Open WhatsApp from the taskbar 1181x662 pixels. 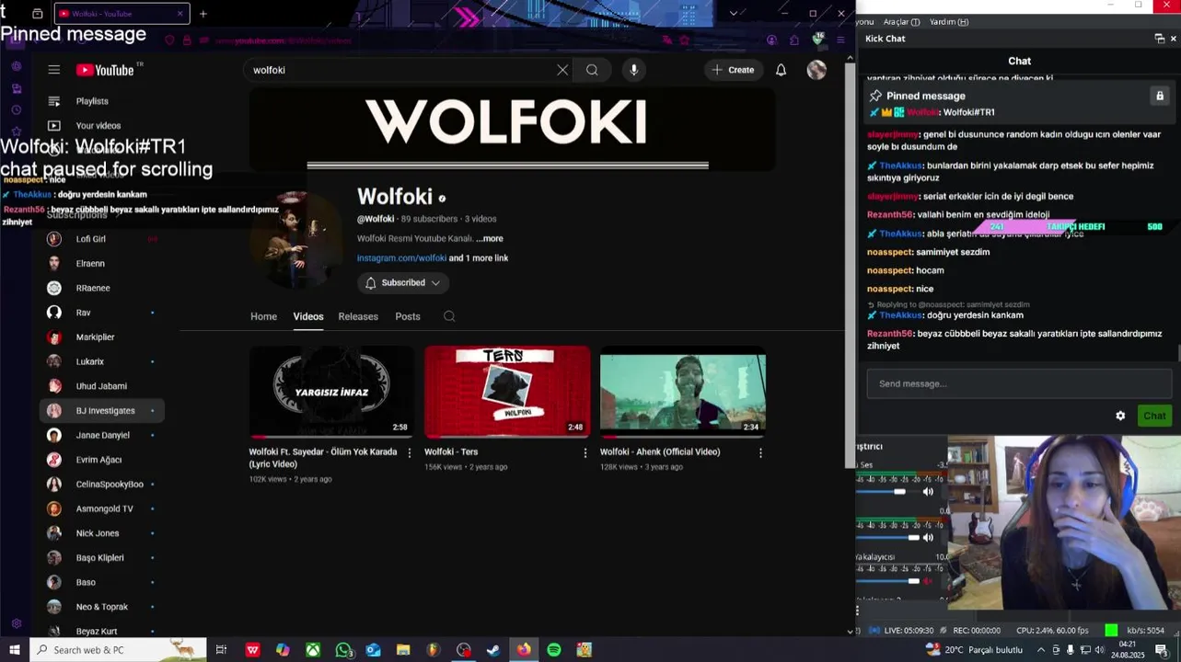(343, 650)
